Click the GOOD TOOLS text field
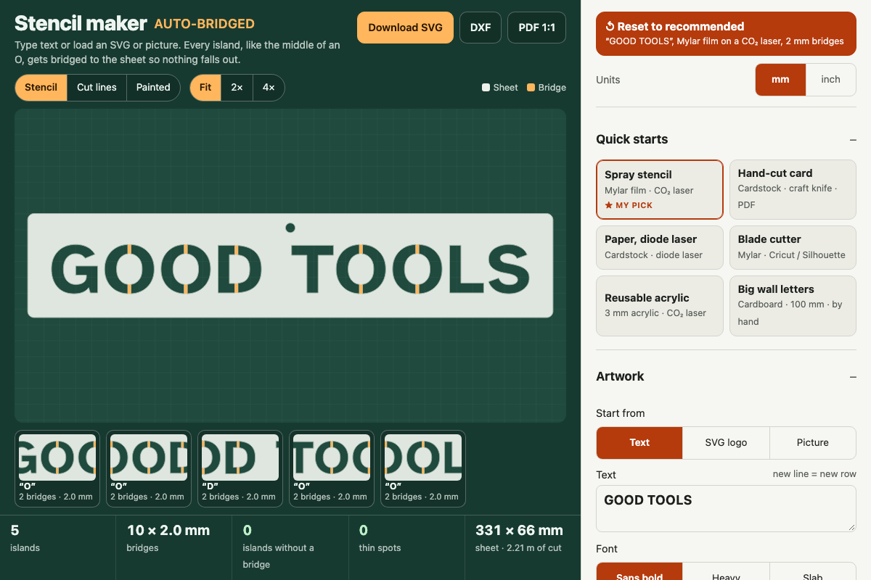This screenshot has width=871, height=580. (726, 508)
